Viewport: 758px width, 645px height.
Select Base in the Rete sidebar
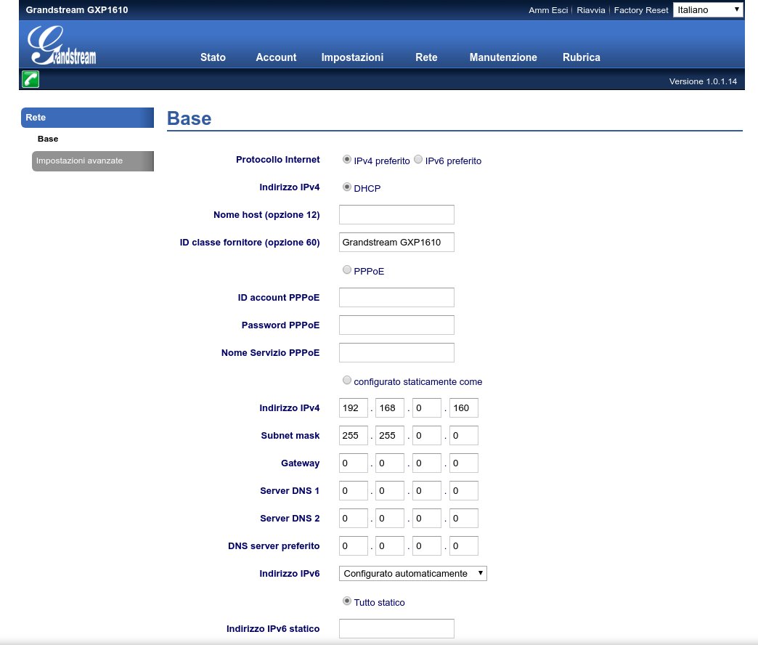[x=48, y=139]
